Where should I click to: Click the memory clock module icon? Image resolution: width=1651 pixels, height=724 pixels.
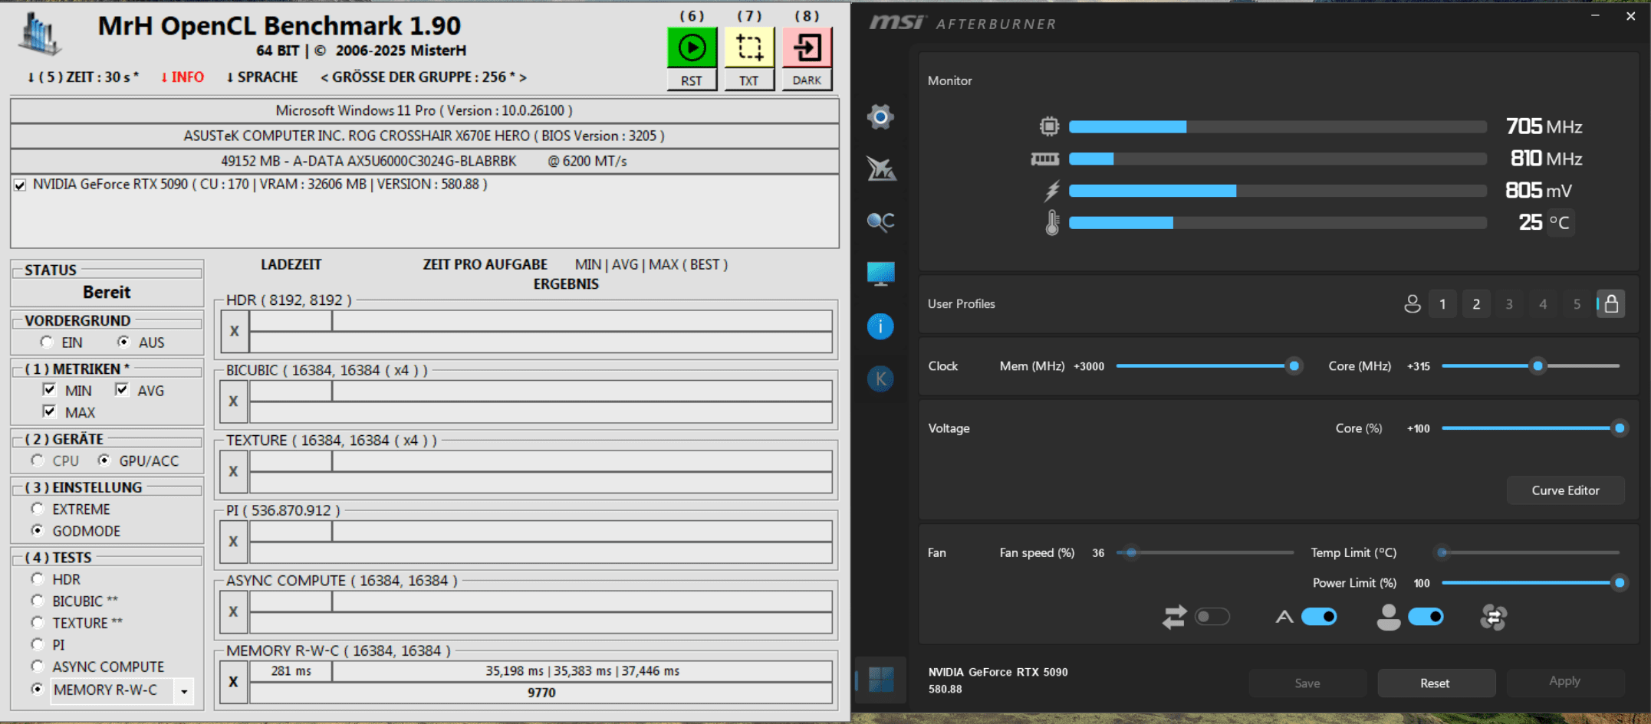tap(1045, 159)
